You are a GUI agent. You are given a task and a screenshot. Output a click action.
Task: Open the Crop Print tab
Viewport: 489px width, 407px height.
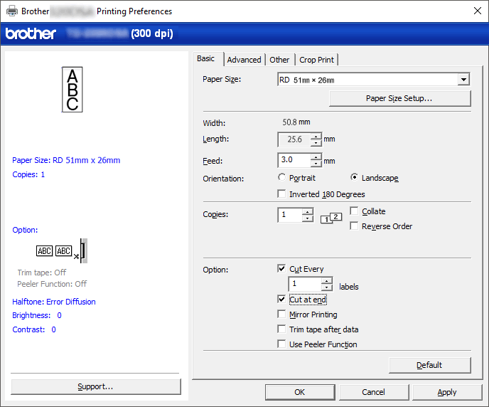317,60
